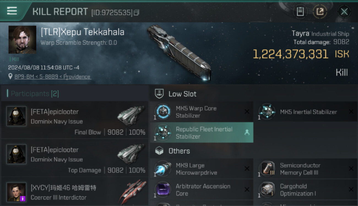Open the clipboard notes icon
Viewport: 358px width, 206px height.
pyautogui.click(x=300, y=12)
